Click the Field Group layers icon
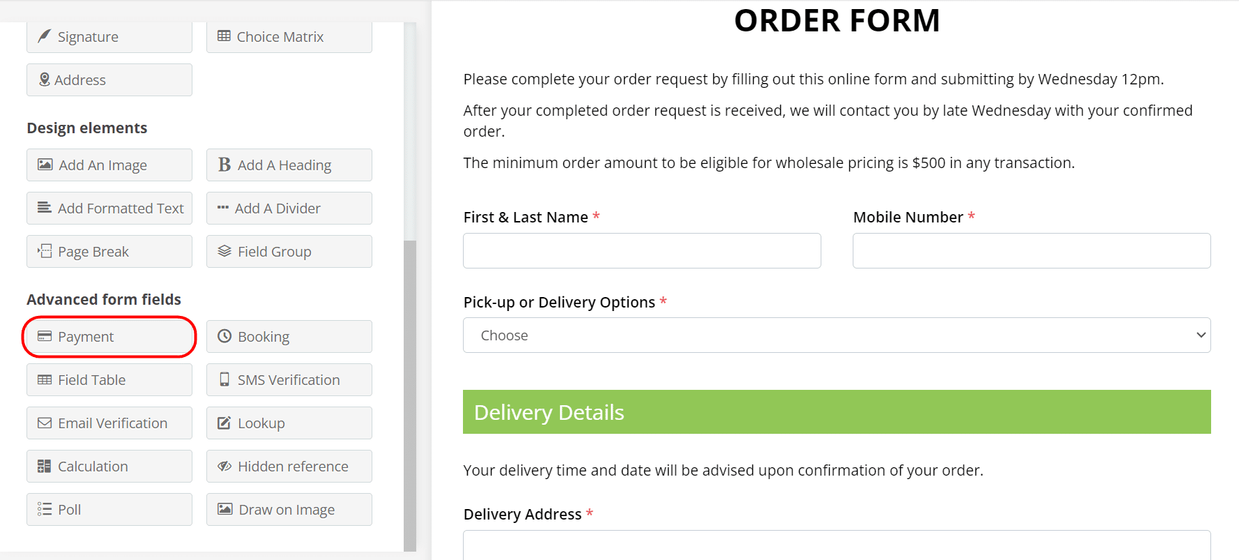The width and height of the screenshot is (1239, 560). 225,251
